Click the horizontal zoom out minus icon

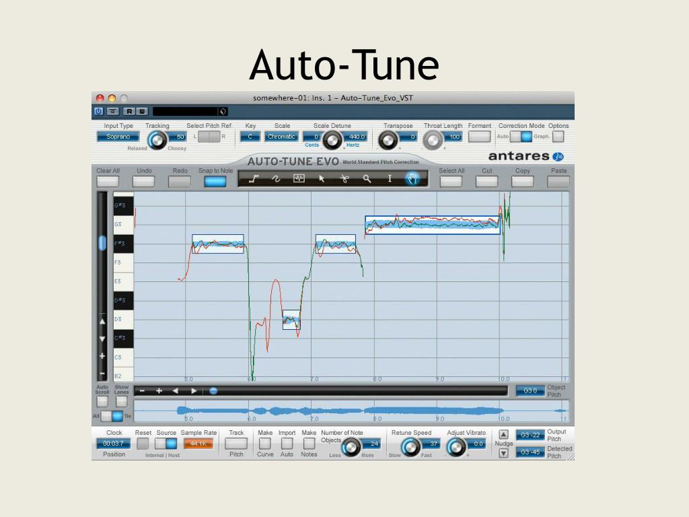[x=142, y=391]
